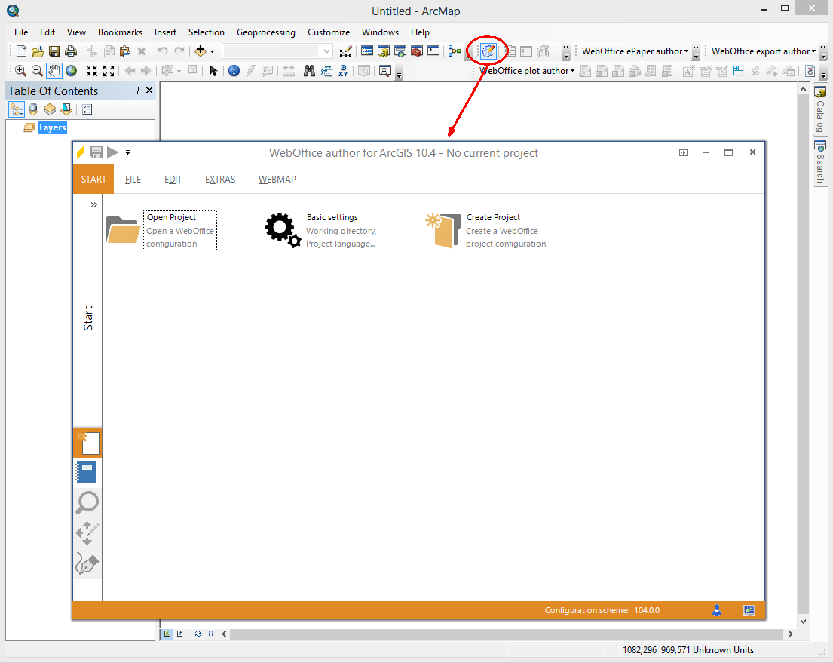Open the WebOffice author tool circled in red

(487, 50)
